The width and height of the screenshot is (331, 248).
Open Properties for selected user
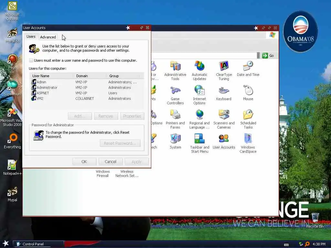[132, 116]
